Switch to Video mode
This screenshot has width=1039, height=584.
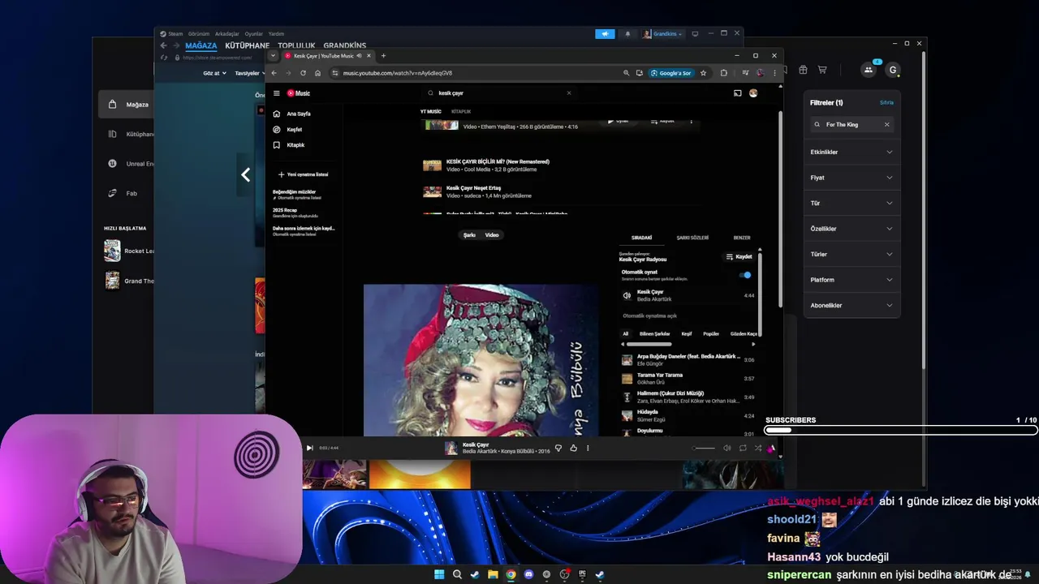click(492, 235)
